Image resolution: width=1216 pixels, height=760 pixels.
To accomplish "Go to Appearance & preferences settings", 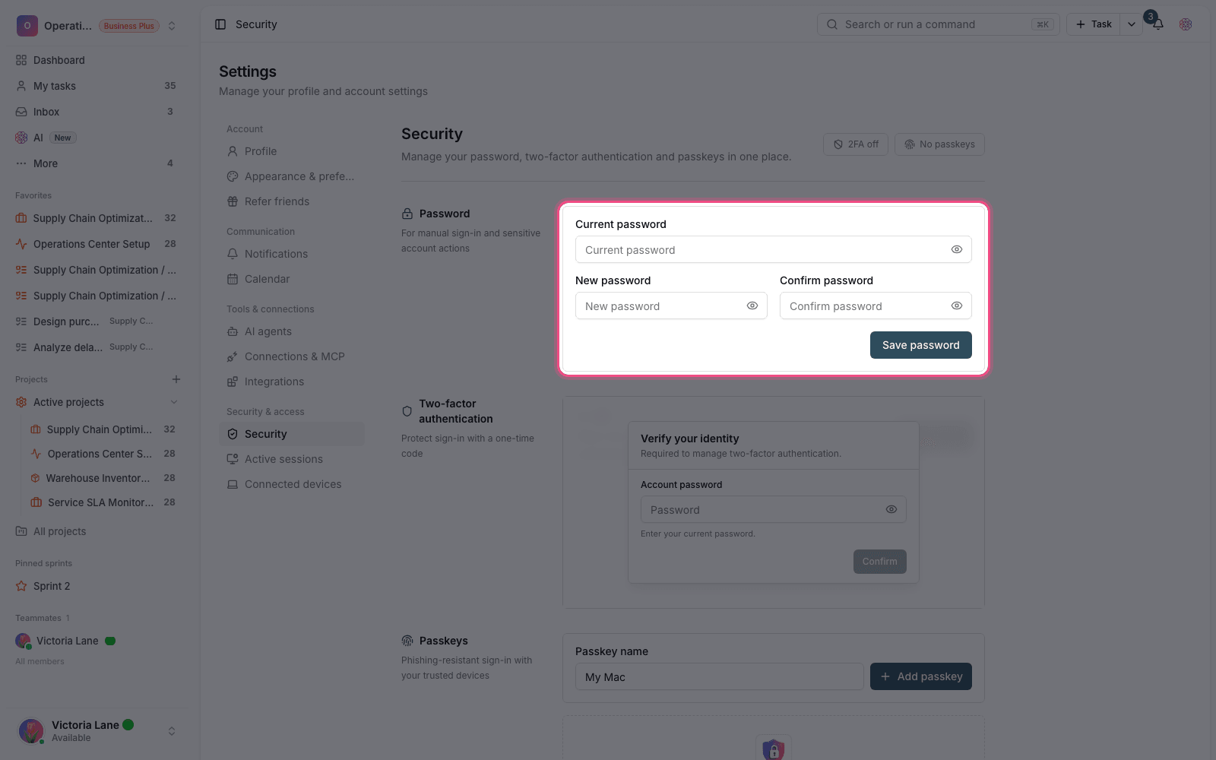I will [292, 176].
